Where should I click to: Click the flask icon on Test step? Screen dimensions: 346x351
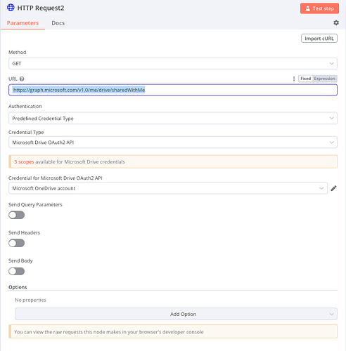(x=307, y=8)
